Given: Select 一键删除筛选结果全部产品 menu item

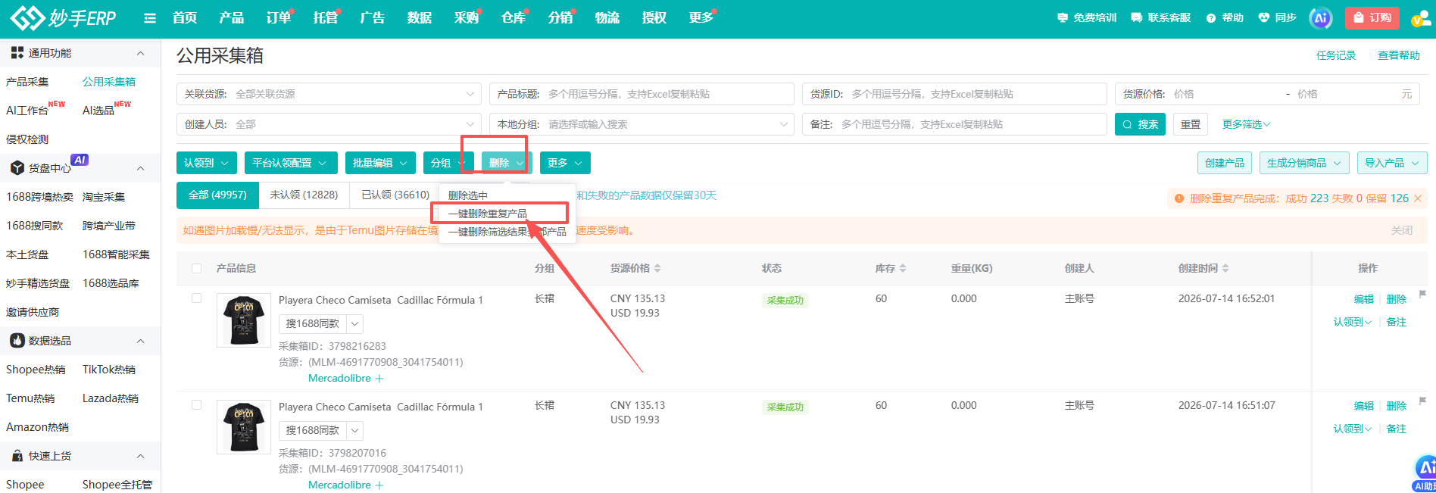Looking at the screenshot, I should [507, 232].
